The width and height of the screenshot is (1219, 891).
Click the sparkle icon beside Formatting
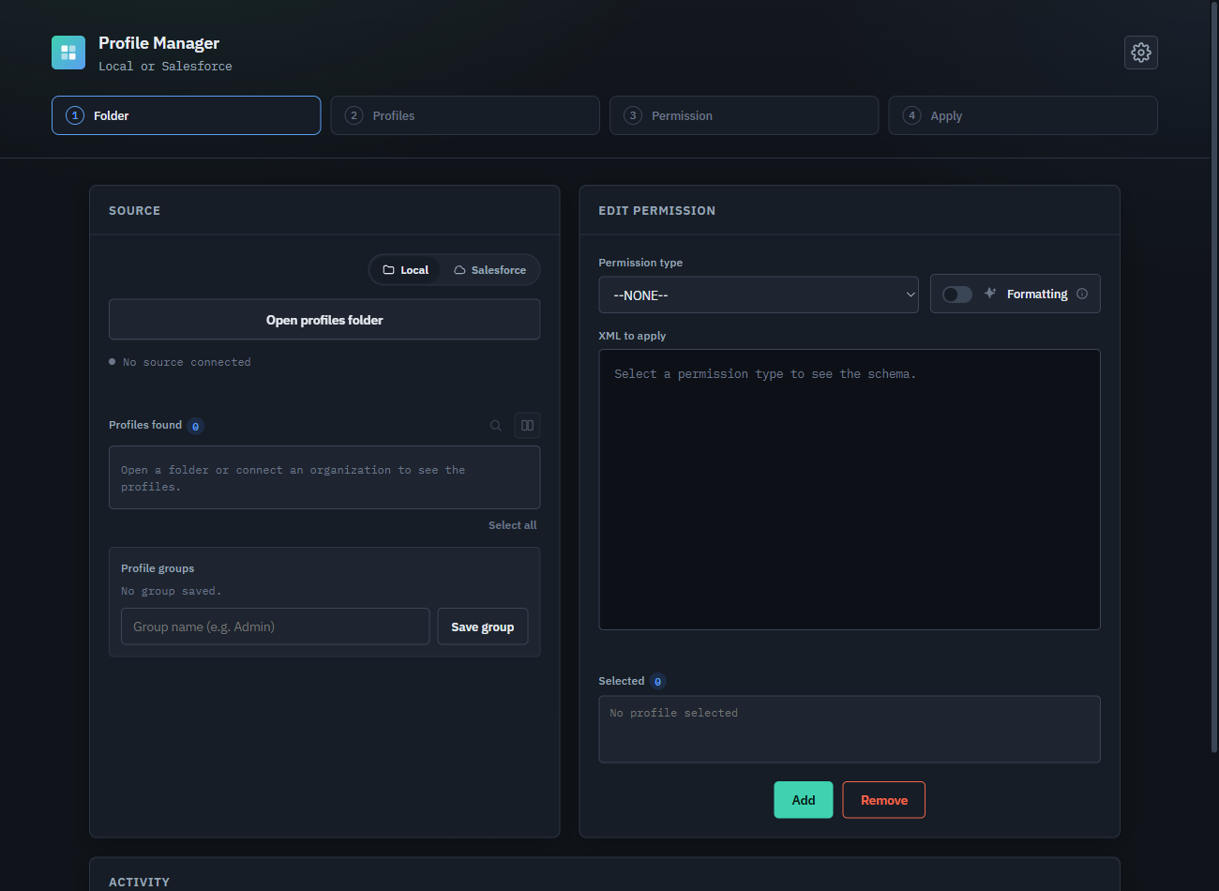(989, 294)
